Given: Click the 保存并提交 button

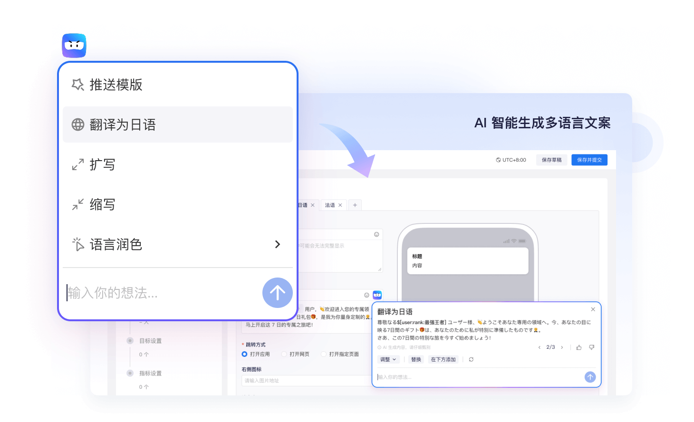Looking at the screenshot, I should coord(589,160).
